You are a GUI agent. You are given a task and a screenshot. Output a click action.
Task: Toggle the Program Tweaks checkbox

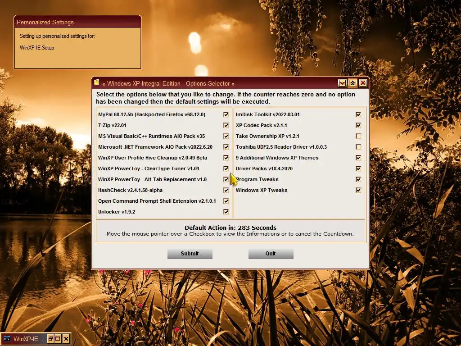358,179
